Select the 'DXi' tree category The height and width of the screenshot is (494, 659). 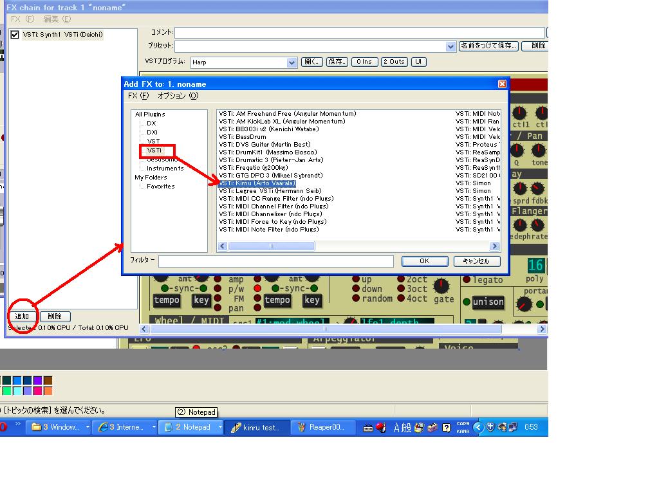152,132
